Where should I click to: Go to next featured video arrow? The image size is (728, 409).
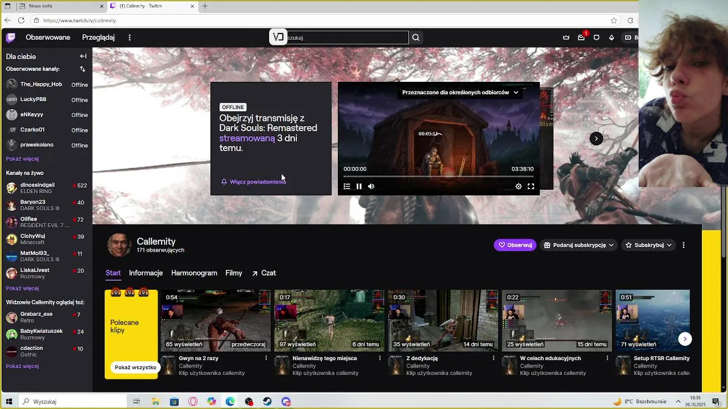point(596,139)
